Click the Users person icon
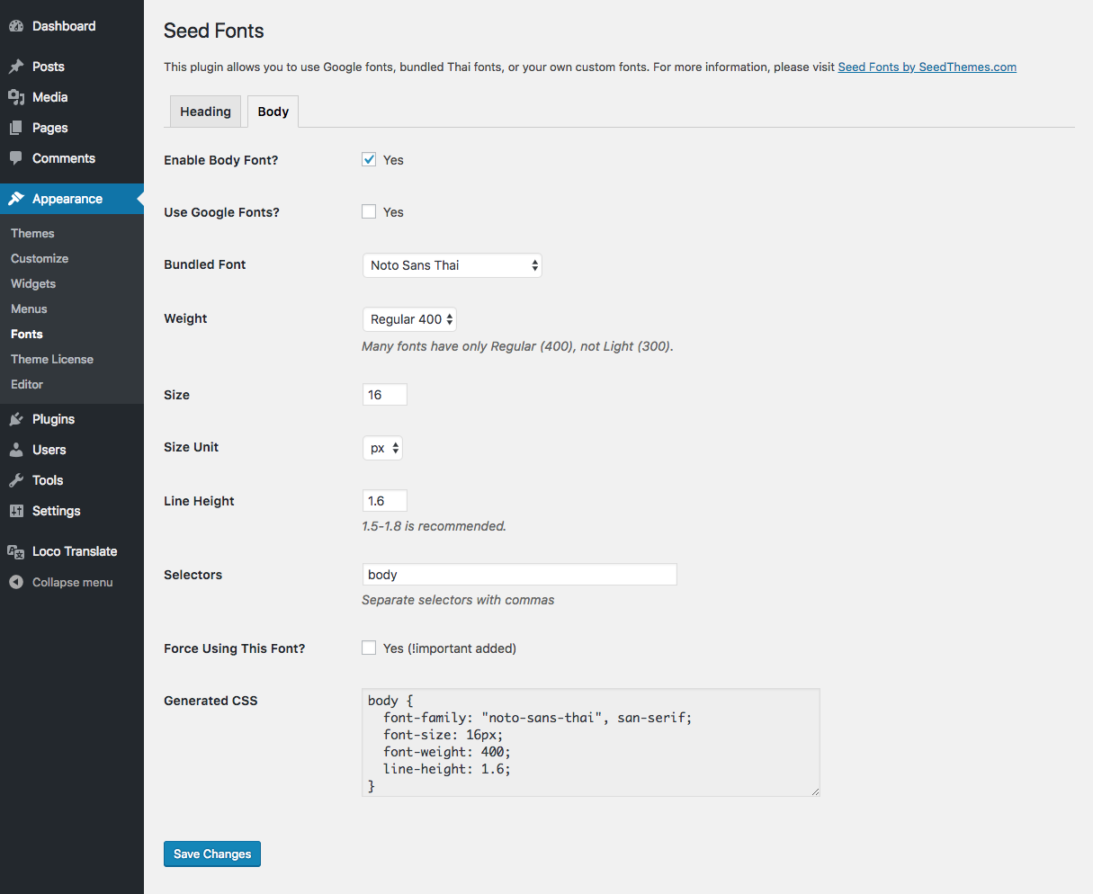 16,450
